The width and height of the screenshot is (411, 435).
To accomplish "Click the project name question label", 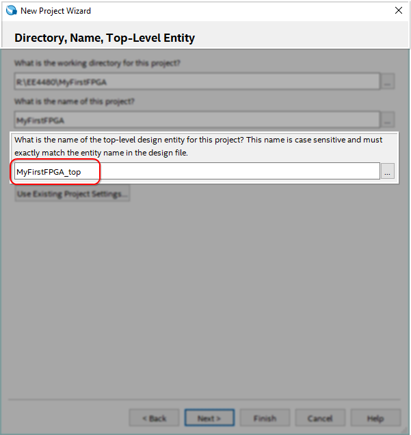I will (75, 101).
